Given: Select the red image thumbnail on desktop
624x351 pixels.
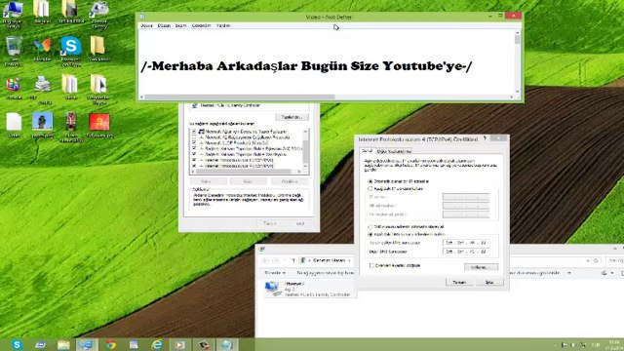Looking at the screenshot, I should (99, 122).
